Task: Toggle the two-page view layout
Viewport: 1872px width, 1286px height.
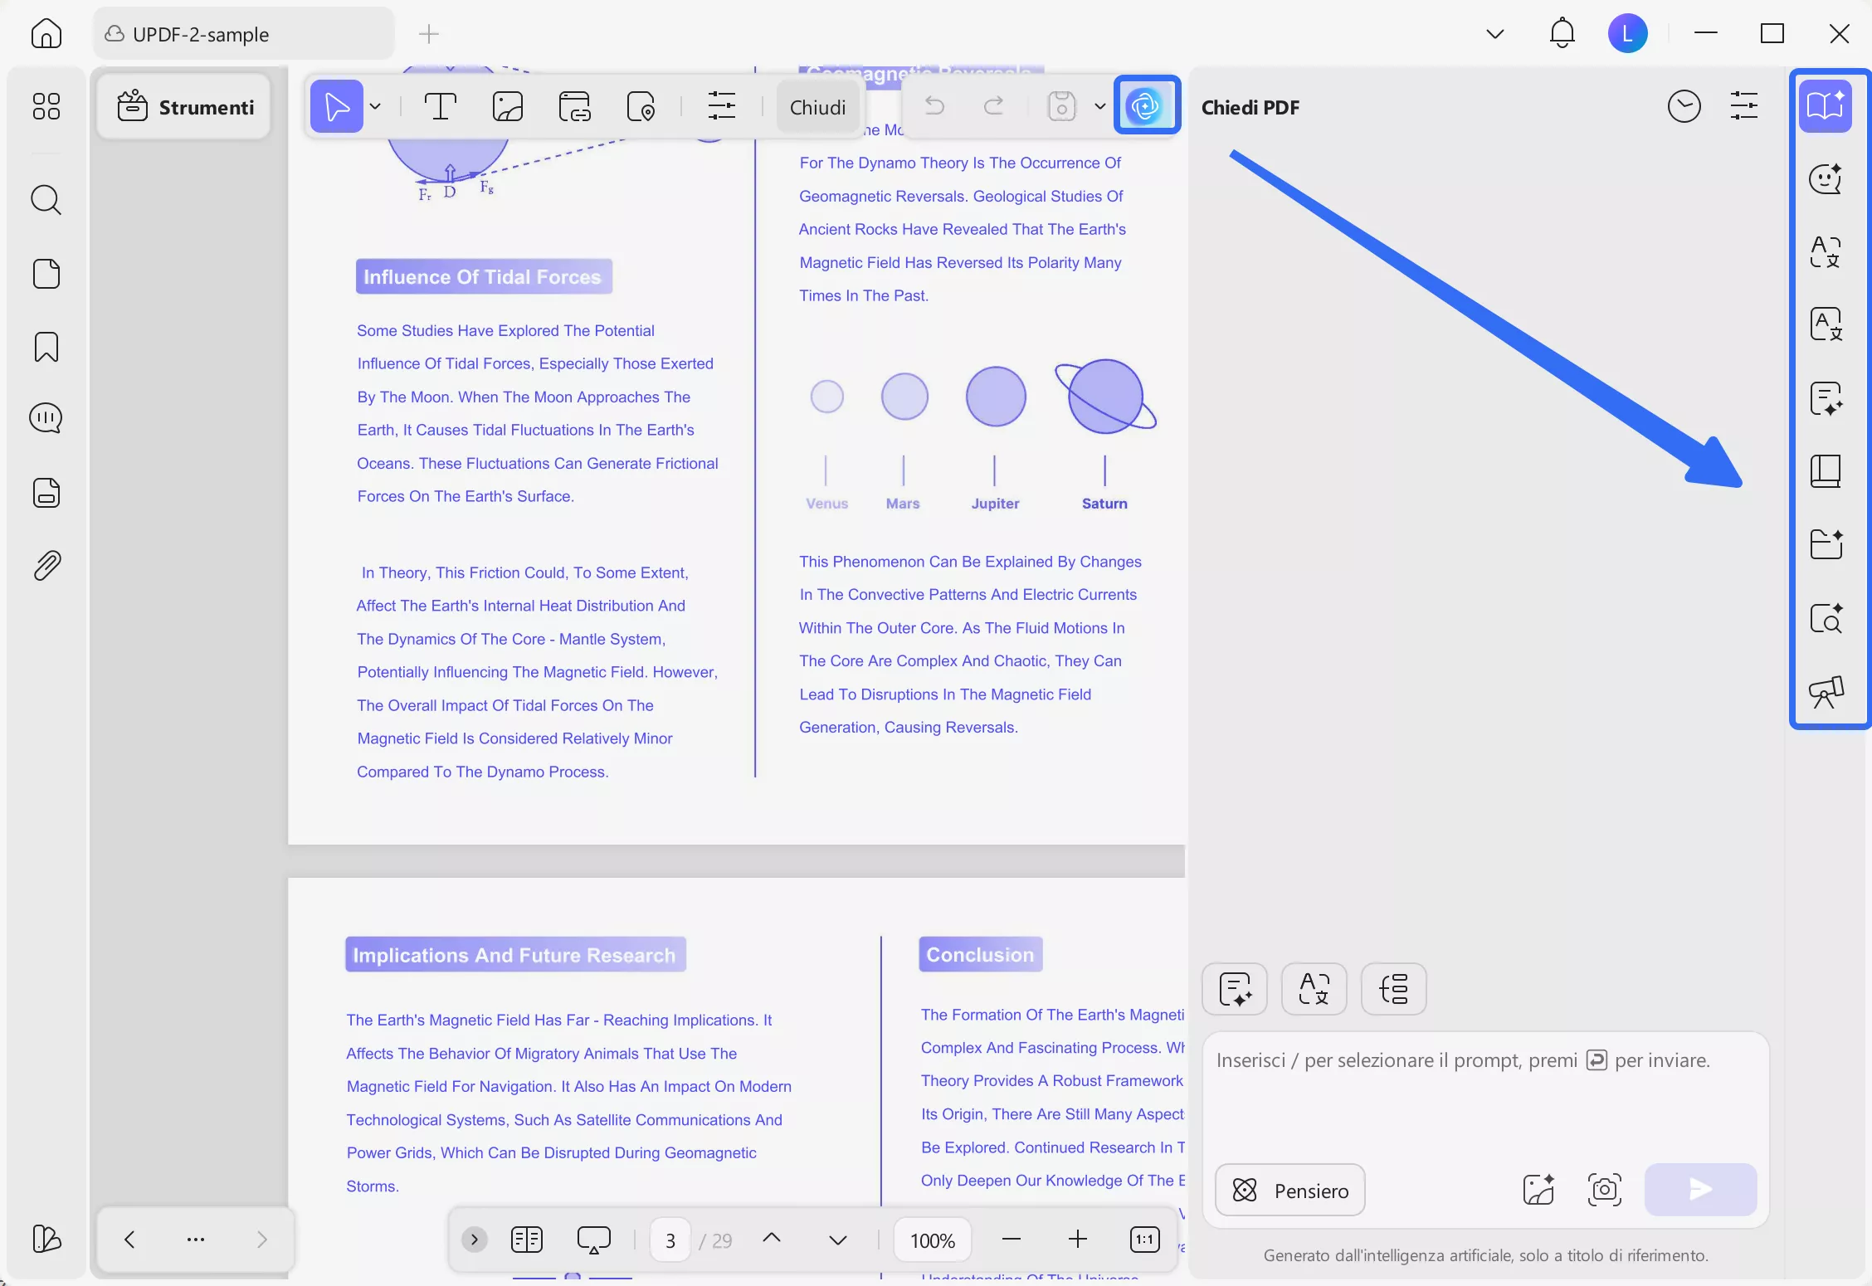Action: point(527,1240)
